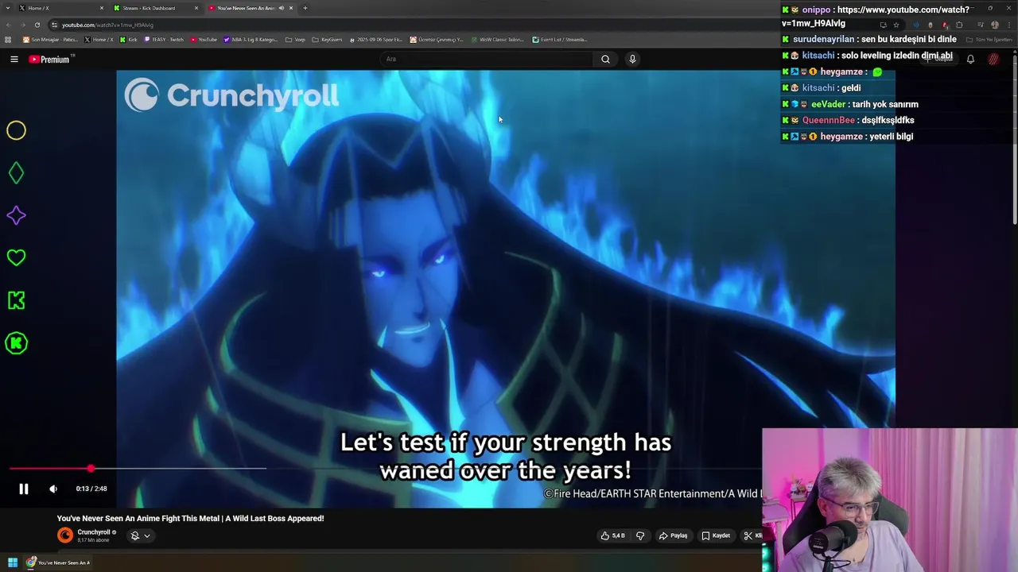Screen dimensions: 1018x572
Task: Mute the video volume speaker icon
Action: [53, 489]
